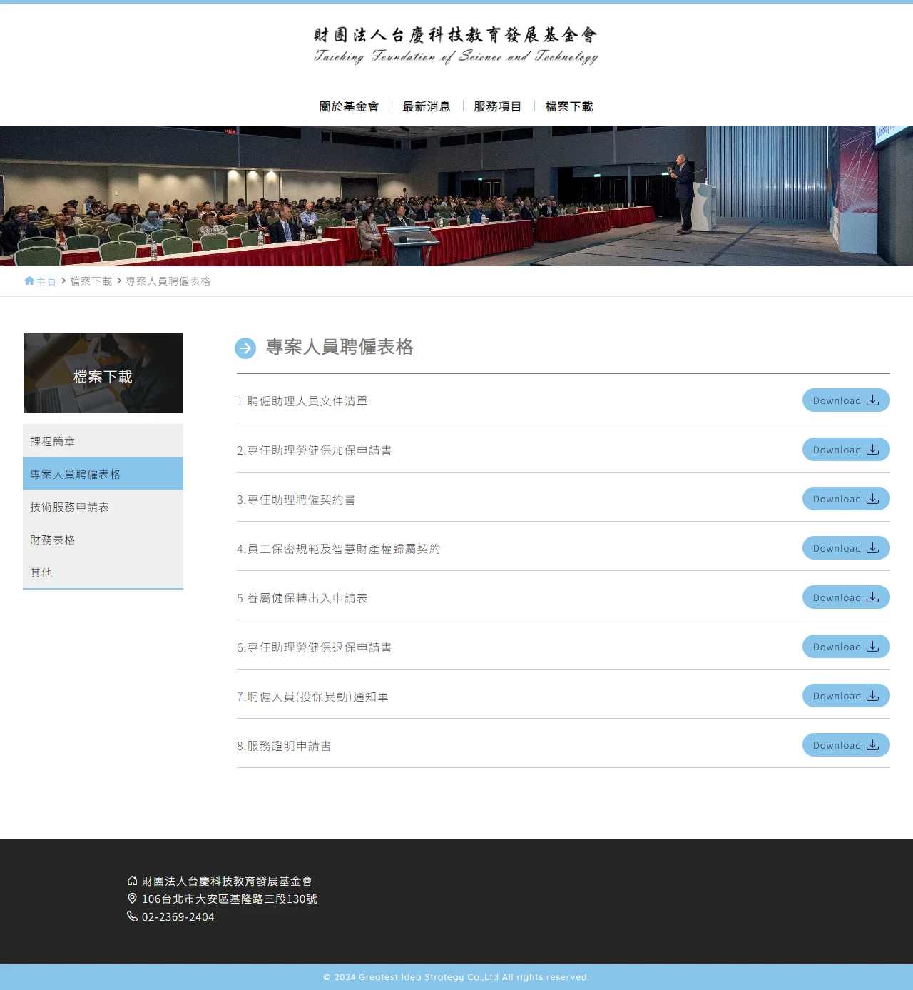Click the 5.眷屬健保轉出入申請表 title text
913x990 pixels.
(x=302, y=598)
